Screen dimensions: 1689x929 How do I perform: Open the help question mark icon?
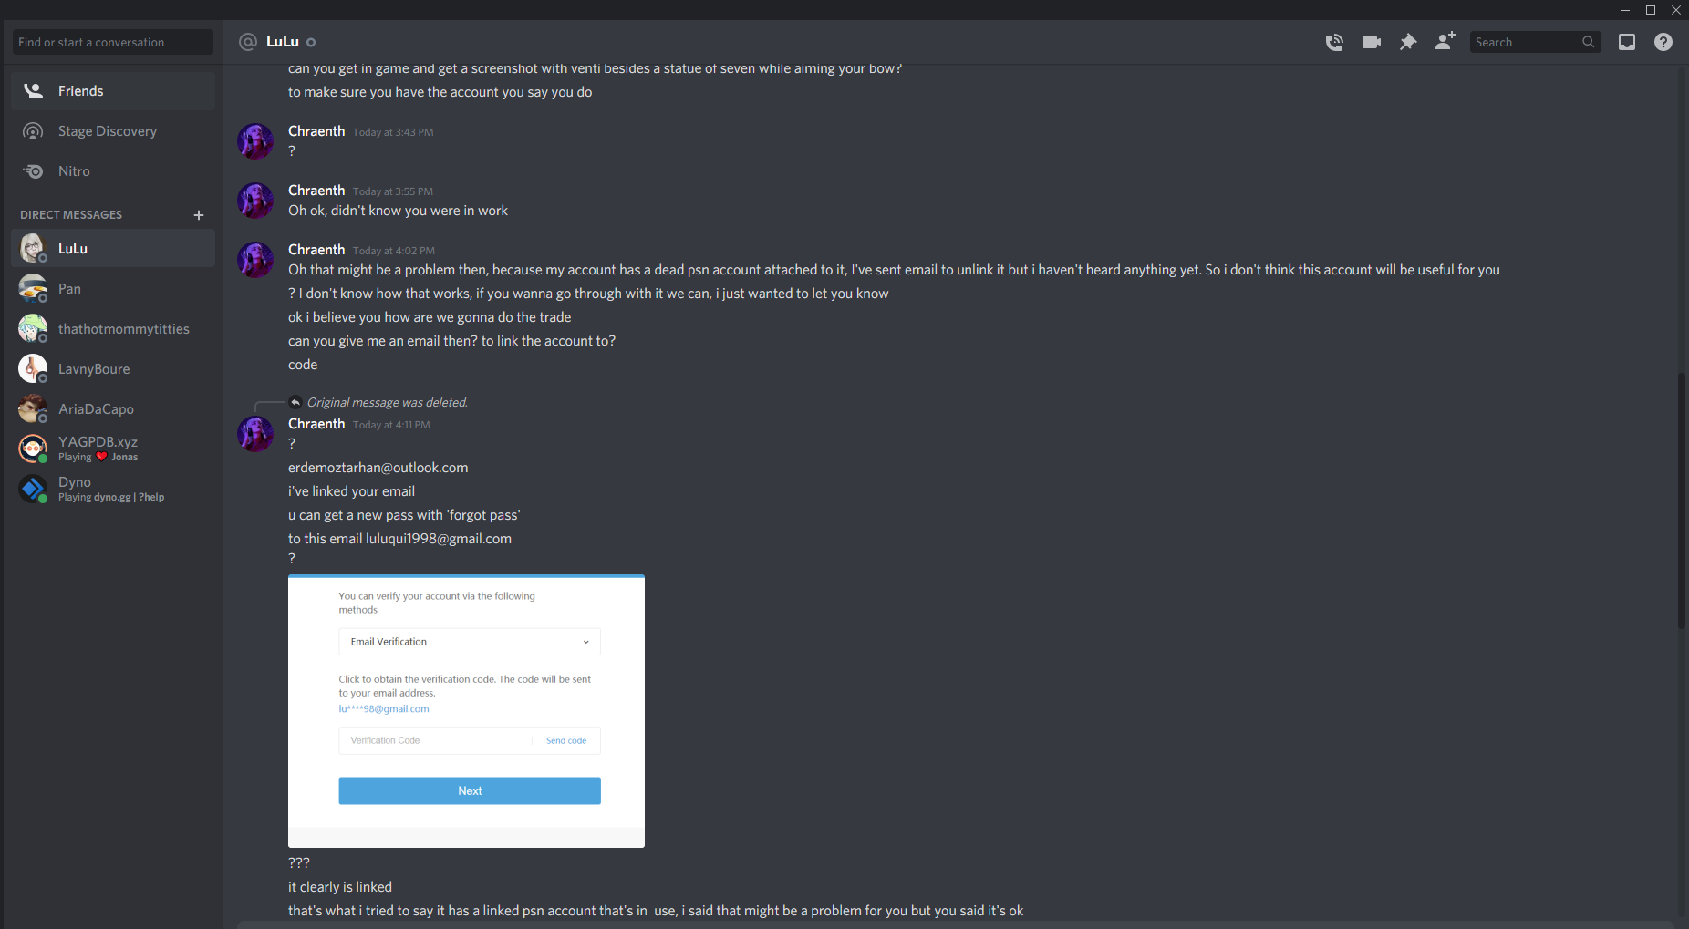(x=1663, y=42)
